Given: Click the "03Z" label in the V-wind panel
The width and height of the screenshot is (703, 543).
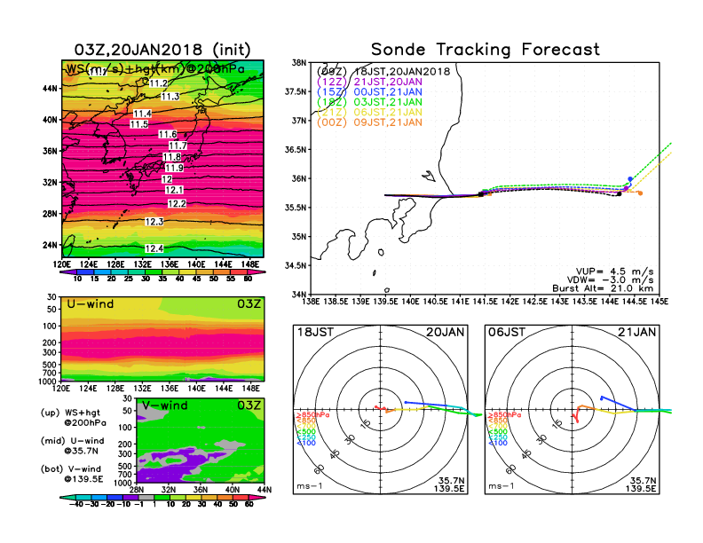Looking at the screenshot, I should (249, 405).
